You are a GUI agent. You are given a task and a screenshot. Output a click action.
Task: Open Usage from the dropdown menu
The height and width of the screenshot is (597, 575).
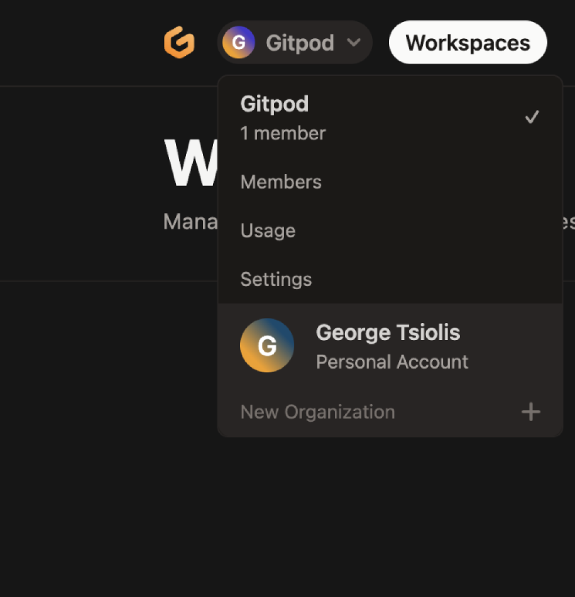pyautogui.click(x=268, y=230)
